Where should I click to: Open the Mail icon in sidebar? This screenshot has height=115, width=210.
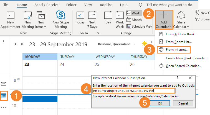point(4,84)
